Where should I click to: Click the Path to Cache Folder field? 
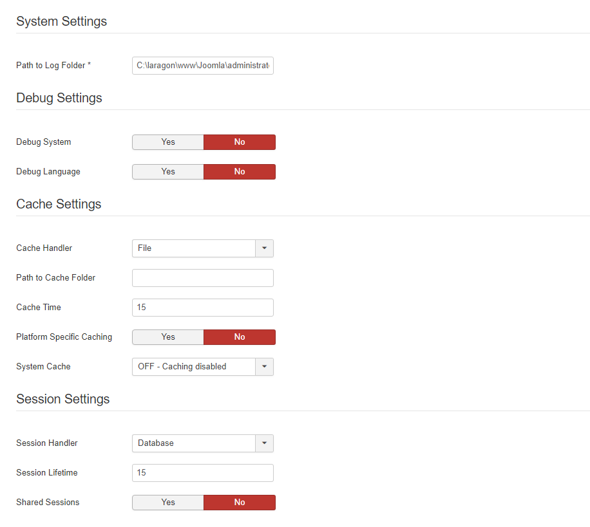203,278
